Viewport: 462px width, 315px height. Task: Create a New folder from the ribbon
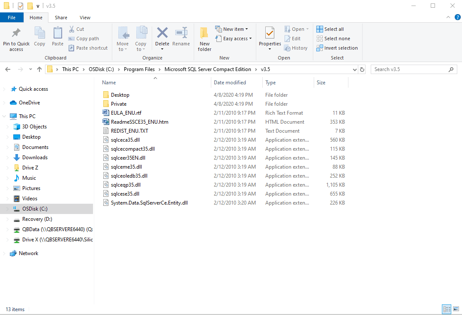204,39
